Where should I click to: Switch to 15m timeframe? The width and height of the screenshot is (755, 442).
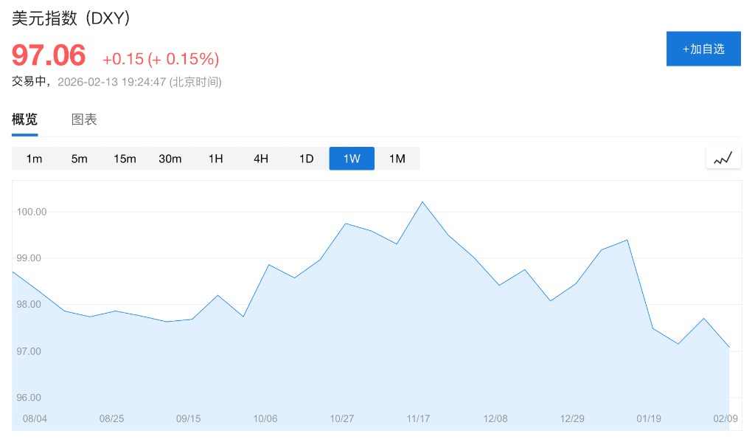click(125, 159)
